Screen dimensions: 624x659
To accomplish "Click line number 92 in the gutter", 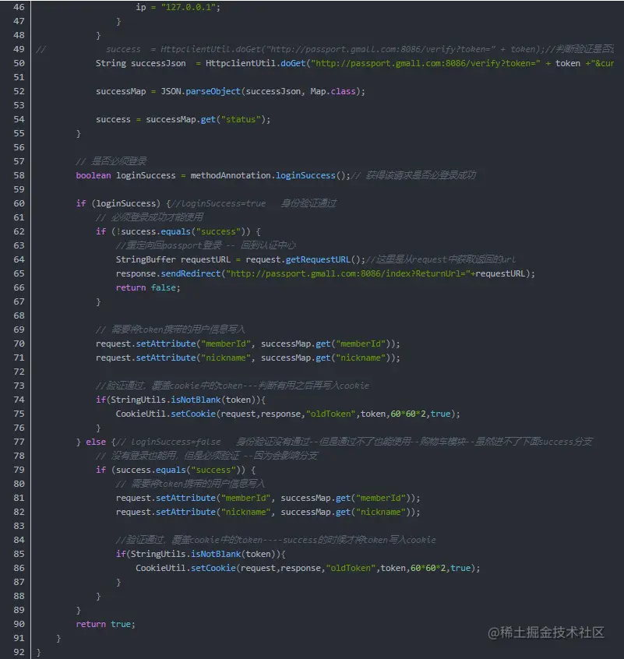I will coord(19,652).
